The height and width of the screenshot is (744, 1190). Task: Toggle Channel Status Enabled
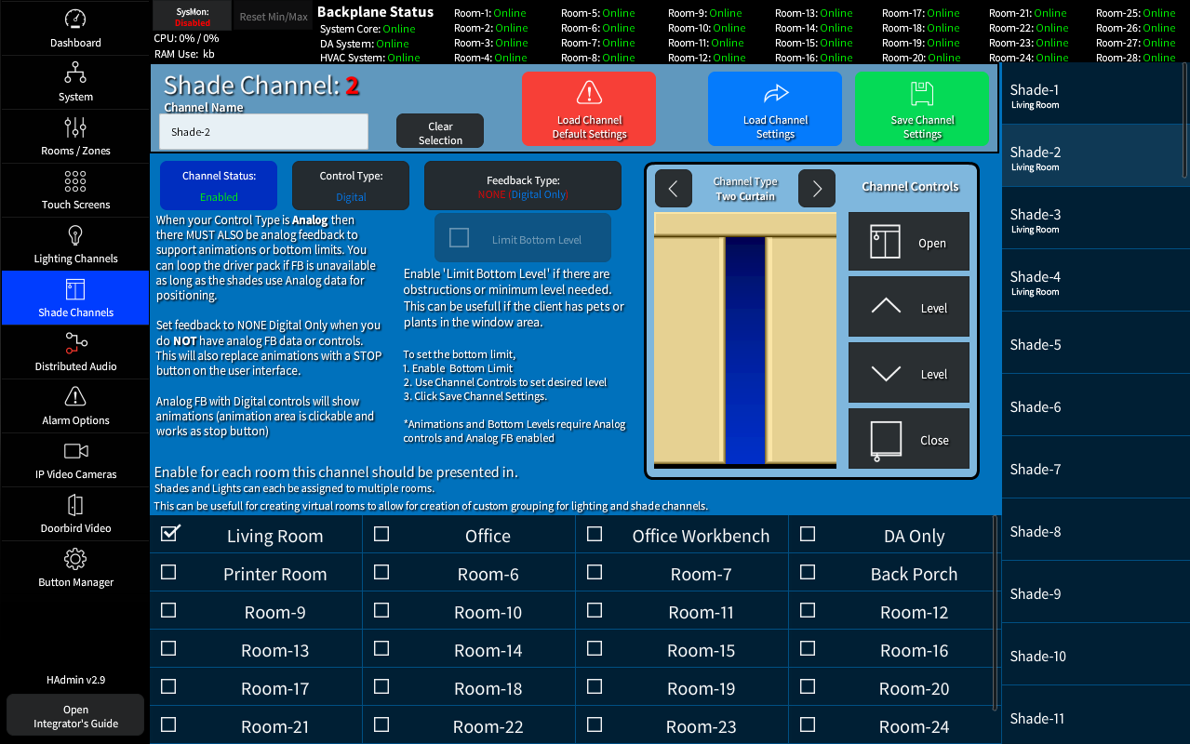point(219,185)
